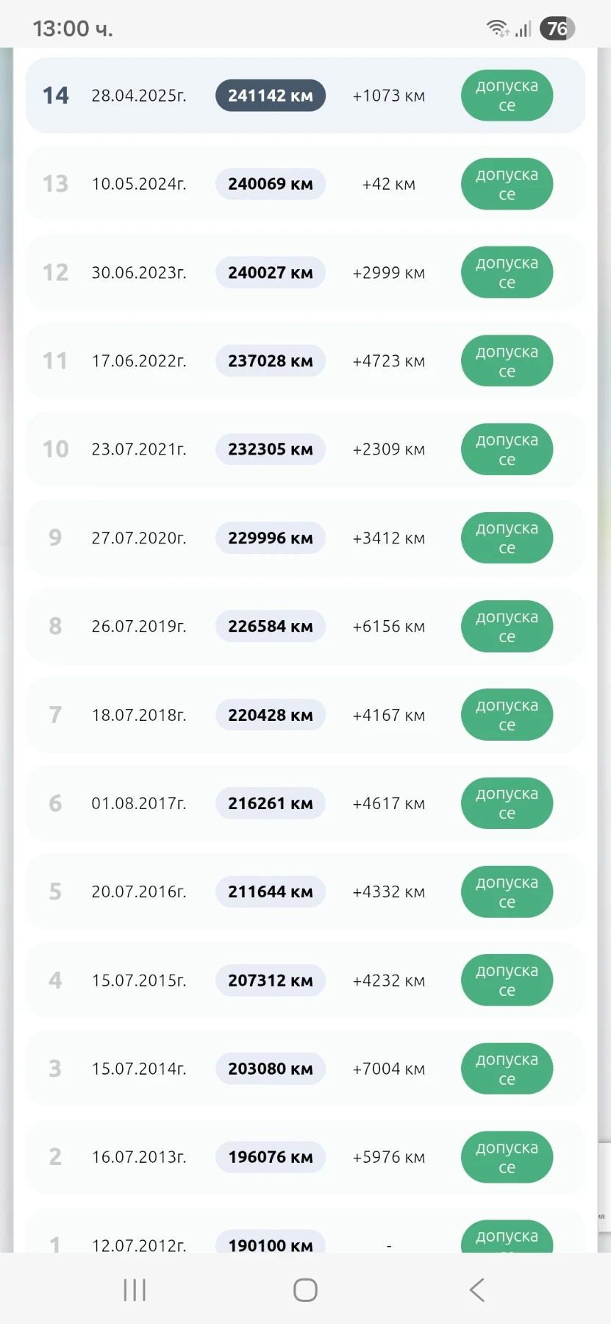Image resolution: width=611 pixels, height=1324 pixels.
Task: Tap the mobile signal strength icon
Action: pos(523,29)
